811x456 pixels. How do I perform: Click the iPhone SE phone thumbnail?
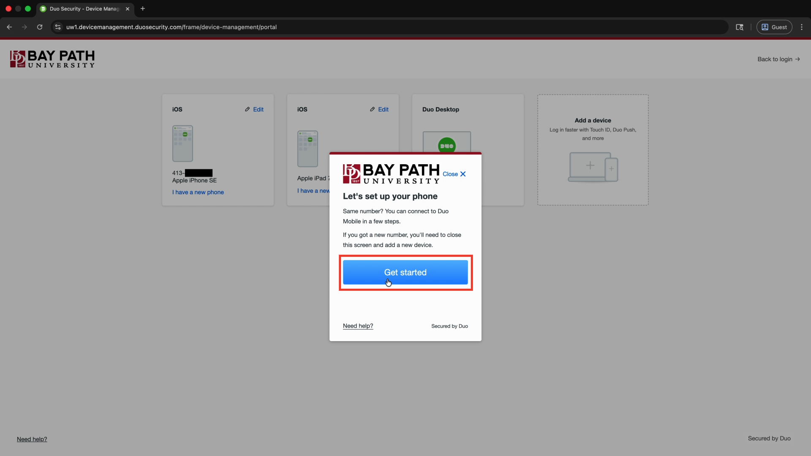pyautogui.click(x=182, y=144)
